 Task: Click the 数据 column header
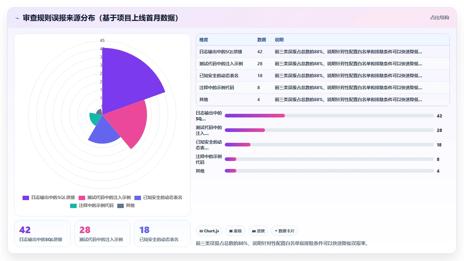[262, 40]
